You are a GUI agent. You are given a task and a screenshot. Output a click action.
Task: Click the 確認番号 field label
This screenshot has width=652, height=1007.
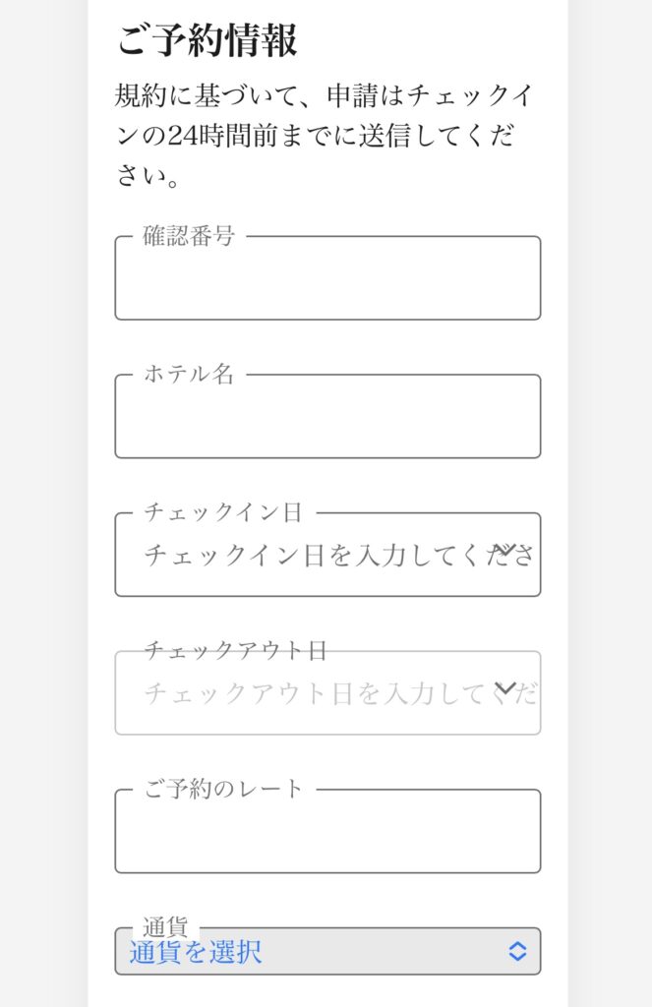point(189,236)
